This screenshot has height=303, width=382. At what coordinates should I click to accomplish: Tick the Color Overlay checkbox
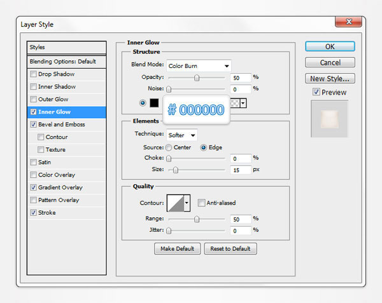pyautogui.click(x=33, y=175)
